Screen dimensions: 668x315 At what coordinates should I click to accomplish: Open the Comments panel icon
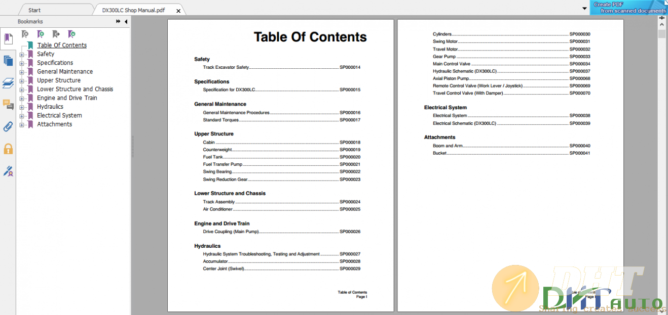click(8, 105)
